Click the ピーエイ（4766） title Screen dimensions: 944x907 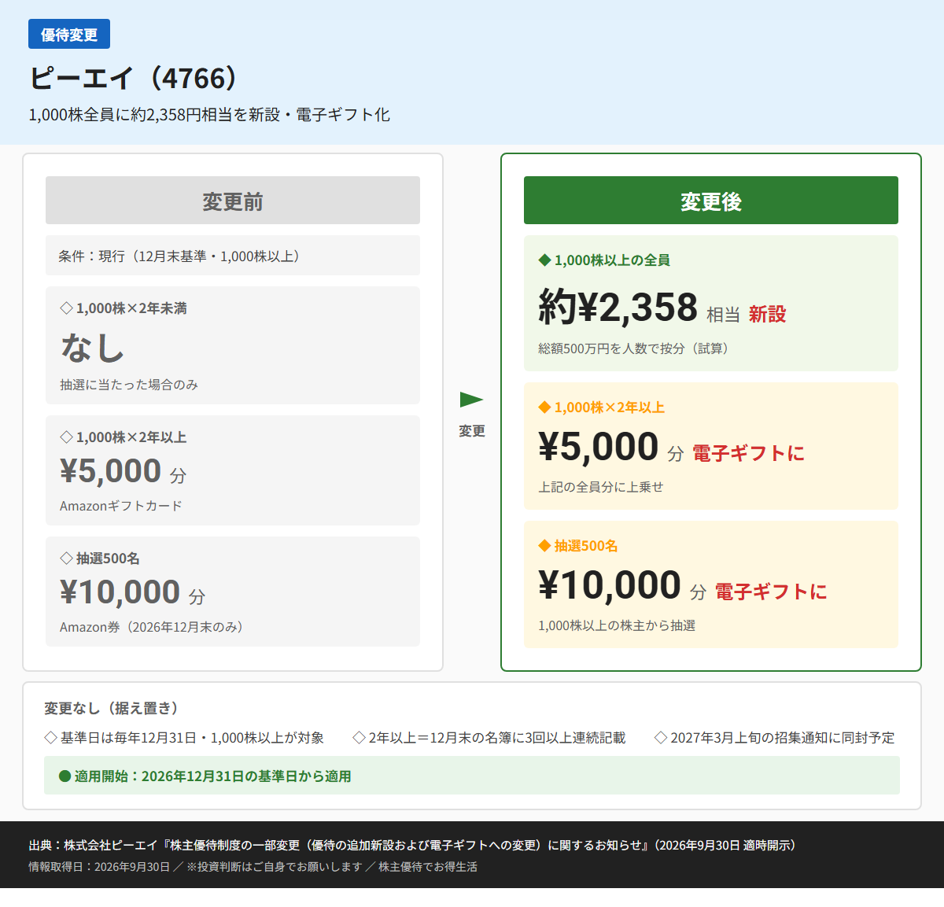(134, 78)
